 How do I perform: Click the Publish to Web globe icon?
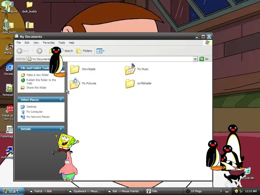[x=23, y=80]
